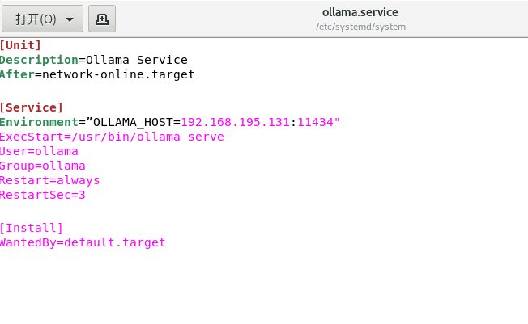The height and width of the screenshot is (324, 528).
Task: Click the [Install] section header
Action: tap(32, 228)
